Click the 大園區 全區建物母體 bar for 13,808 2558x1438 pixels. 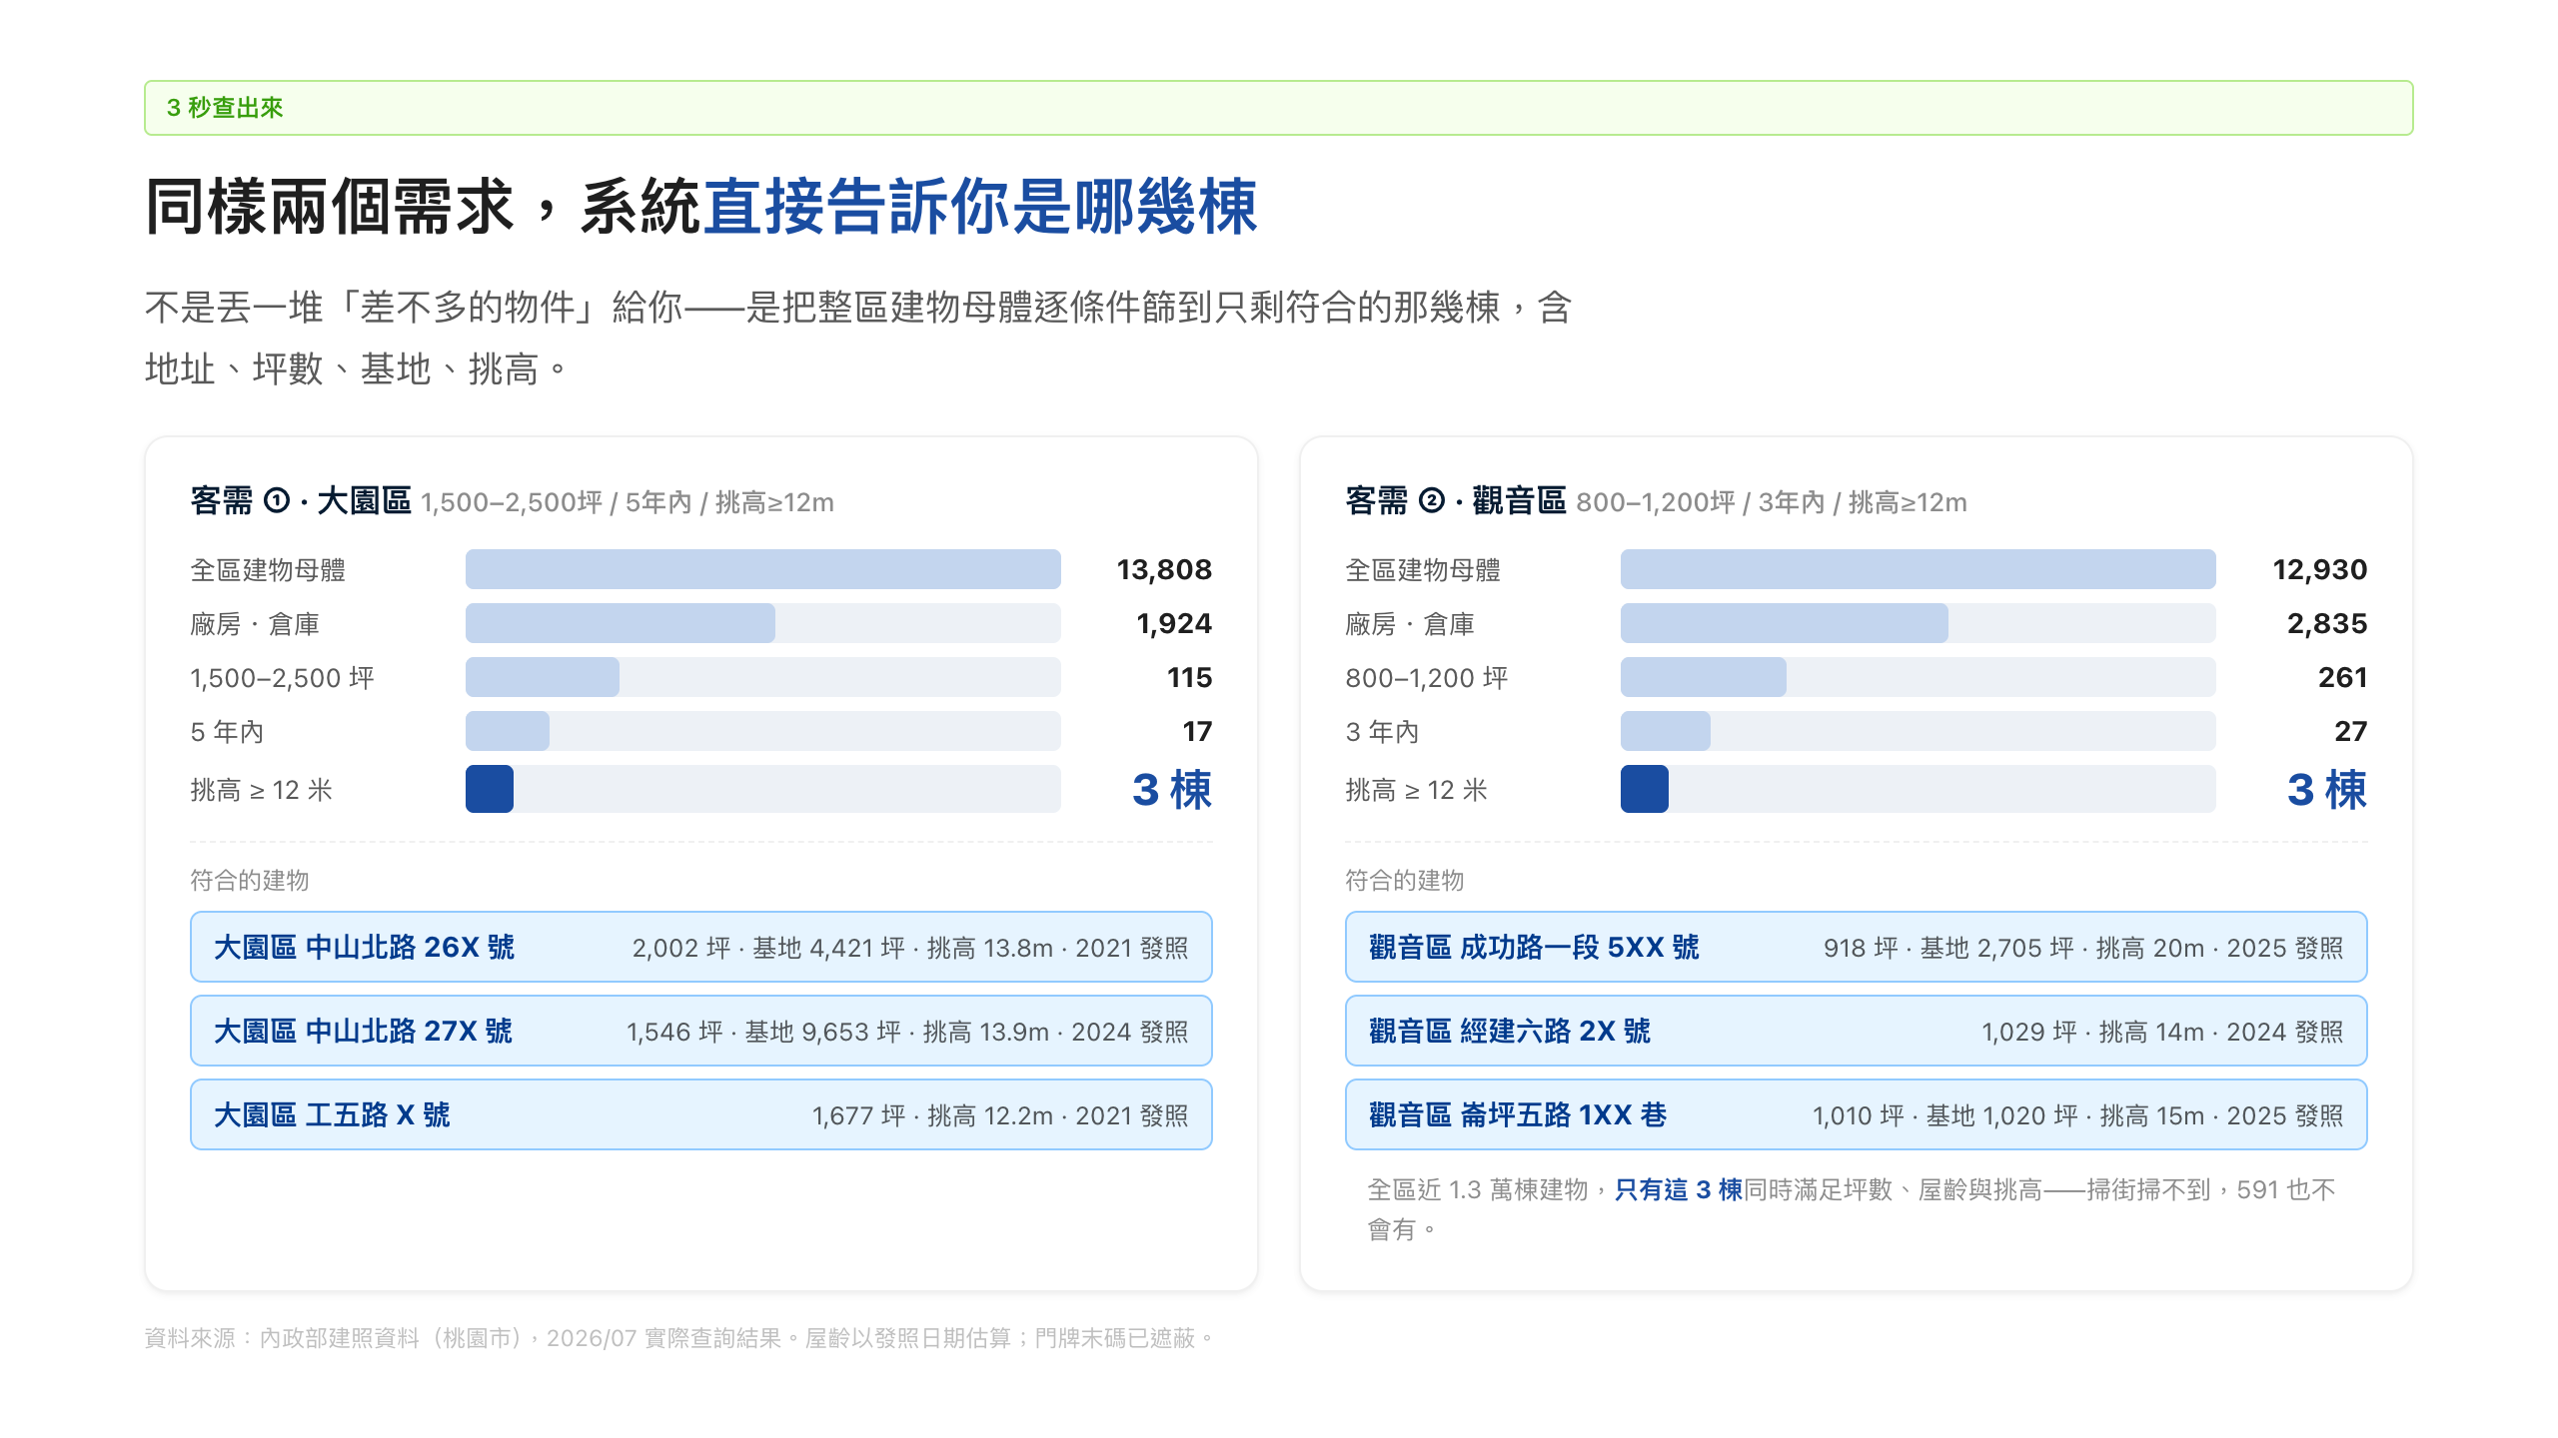[762, 569]
